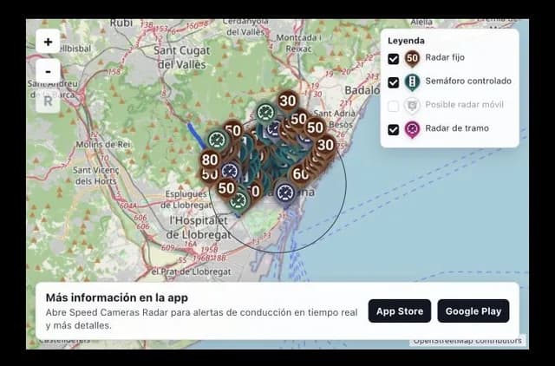Select the 50 marker above Esplugues
555x366 pixels.
pos(226,189)
